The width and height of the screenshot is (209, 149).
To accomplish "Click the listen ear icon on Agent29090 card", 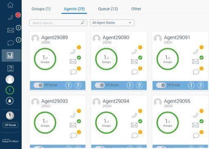I will (139, 86).
